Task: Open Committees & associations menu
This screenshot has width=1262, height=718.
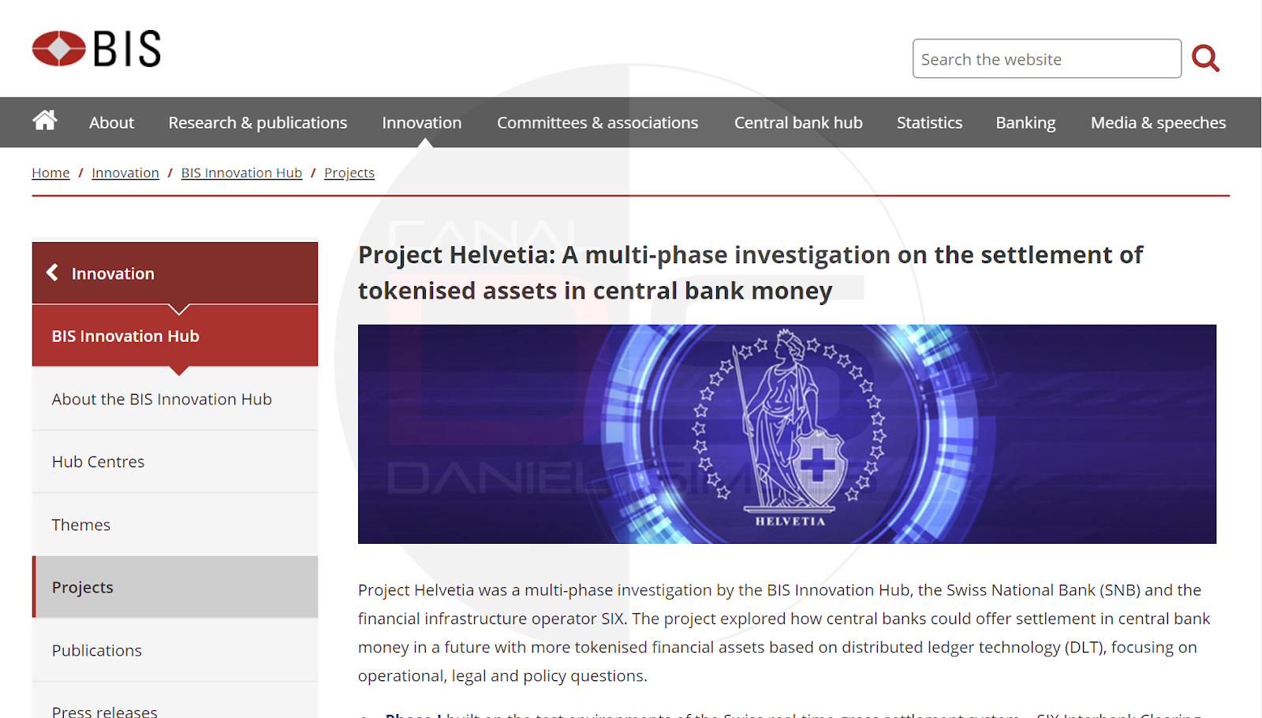Action: (x=598, y=123)
